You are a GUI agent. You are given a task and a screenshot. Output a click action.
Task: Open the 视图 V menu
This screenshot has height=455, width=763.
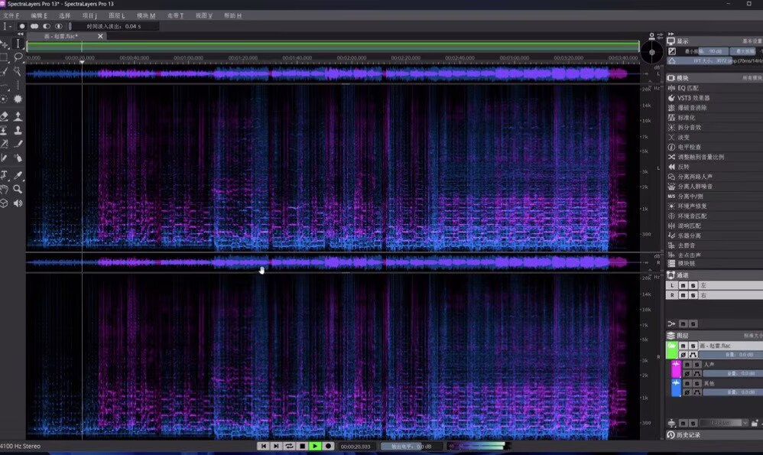tap(204, 15)
